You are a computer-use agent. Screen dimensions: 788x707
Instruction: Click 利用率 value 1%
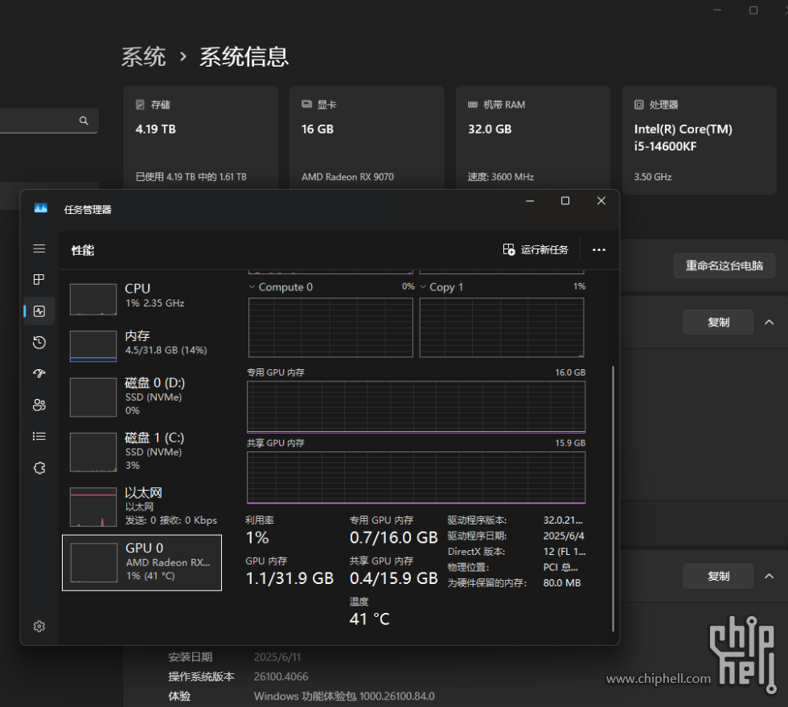click(x=257, y=537)
